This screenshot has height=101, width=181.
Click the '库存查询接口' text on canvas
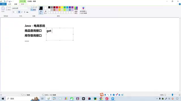[x=33, y=36]
